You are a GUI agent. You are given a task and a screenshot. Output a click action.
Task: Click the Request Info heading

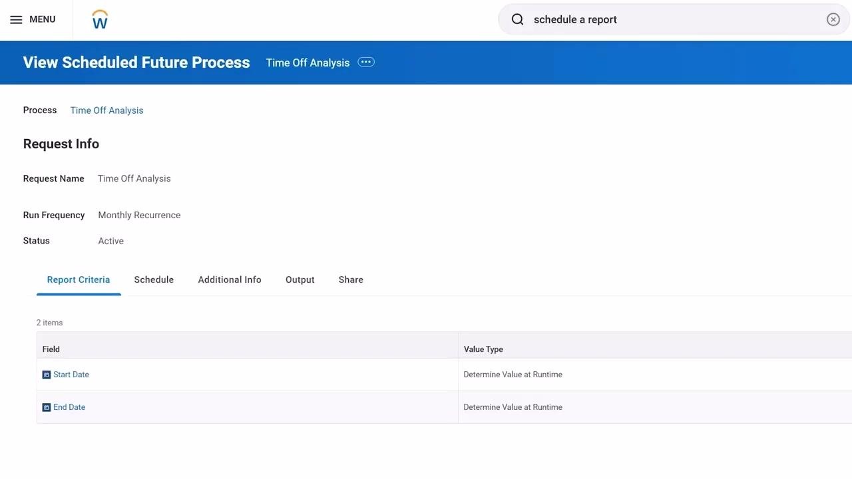click(x=61, y=144)
